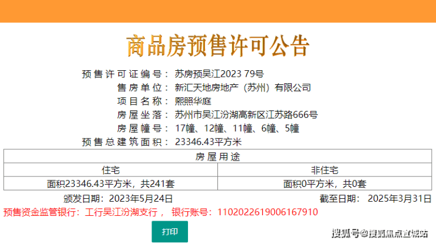This screenshot has height=243, width=436.
Task: Click the address 苏州市吴江汾湖高新区江苏路666号
Action: click(x=246, y=114)
